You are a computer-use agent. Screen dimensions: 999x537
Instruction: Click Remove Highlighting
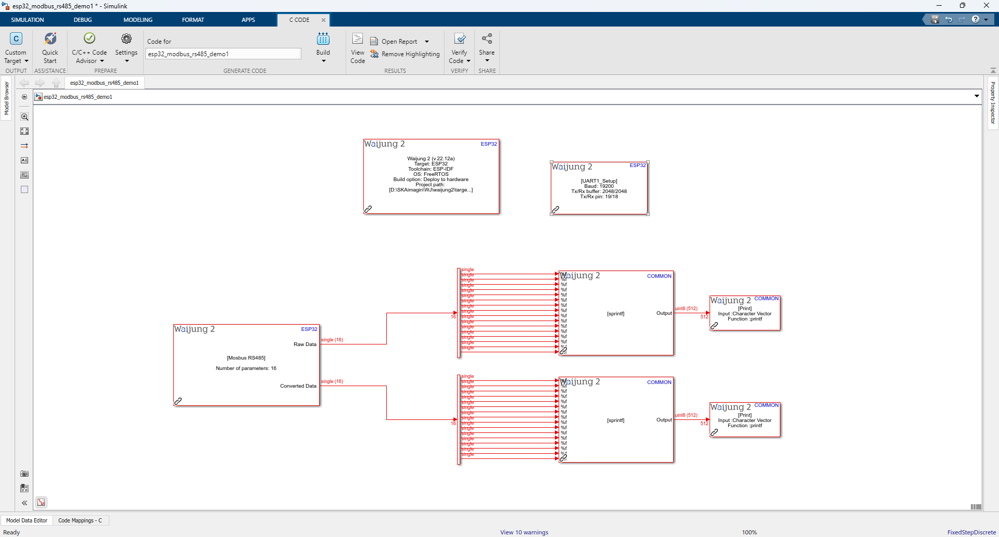tap(405, 54)
